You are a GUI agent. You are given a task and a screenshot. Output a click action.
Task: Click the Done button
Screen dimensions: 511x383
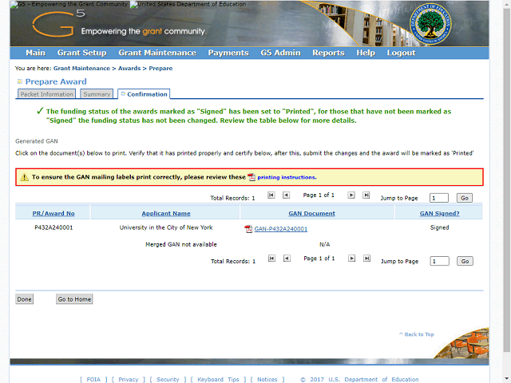coord(25,299)
